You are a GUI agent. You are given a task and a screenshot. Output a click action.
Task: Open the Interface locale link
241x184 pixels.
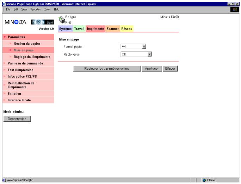[x=19, y=100]
